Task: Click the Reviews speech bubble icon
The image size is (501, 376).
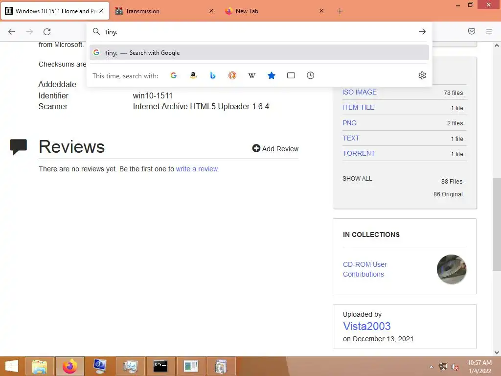Action: pos(19,147)
